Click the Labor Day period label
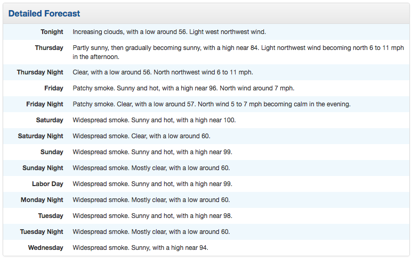This screenshot has height=260, width=412. 47,184
